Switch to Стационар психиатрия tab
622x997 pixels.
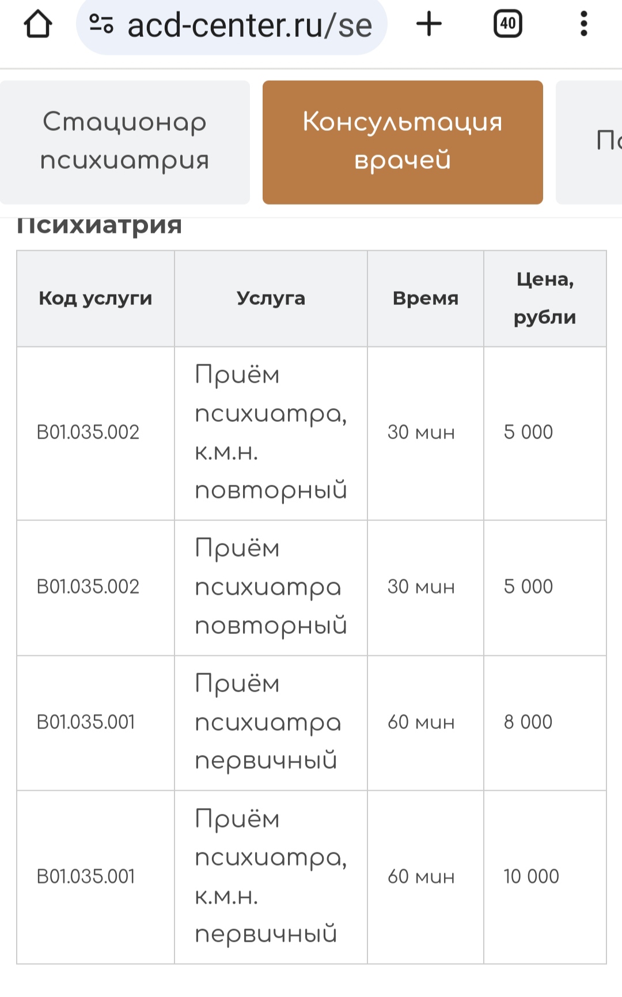pos(125,142)
